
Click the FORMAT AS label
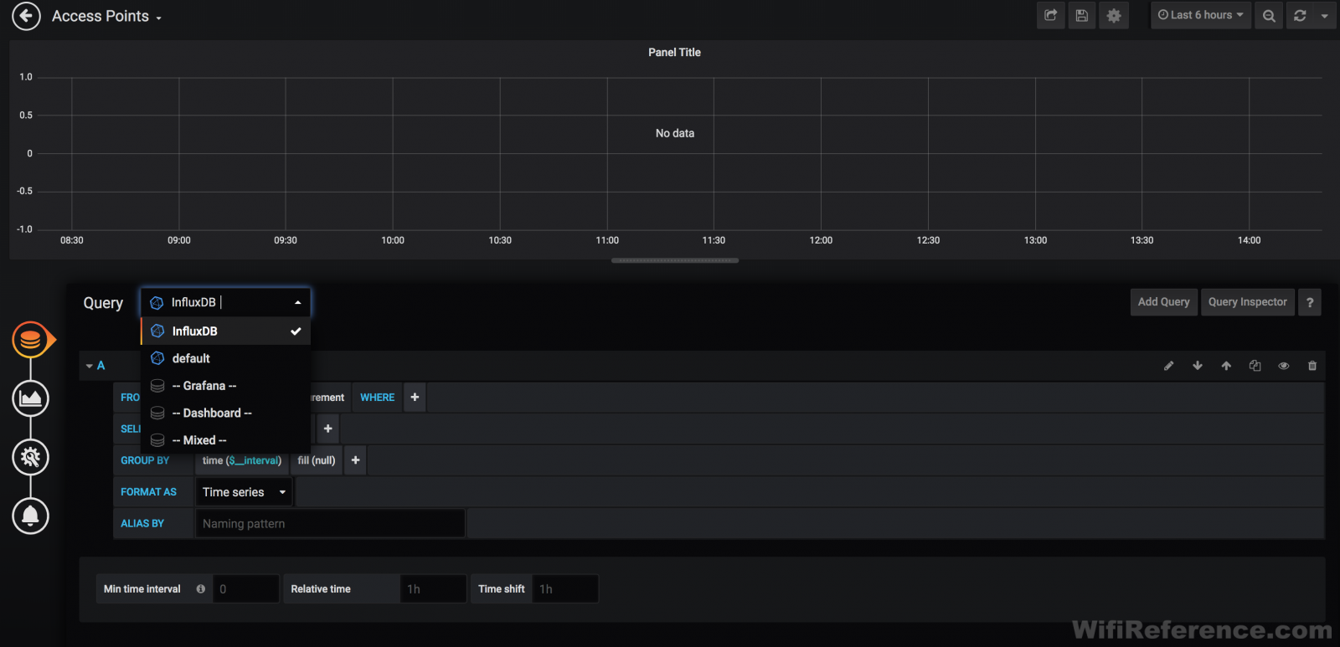tap(148, 492)
